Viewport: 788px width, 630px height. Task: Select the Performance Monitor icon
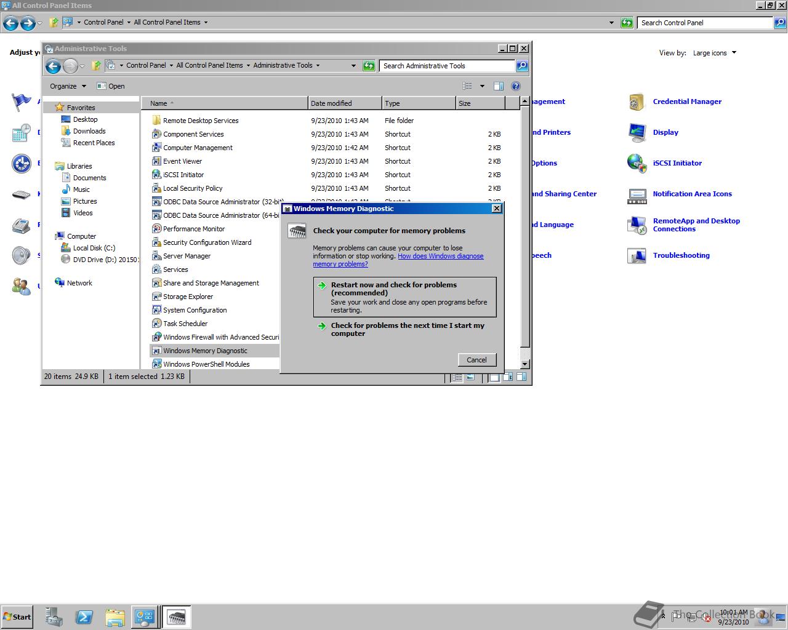(x=156, y=229)
